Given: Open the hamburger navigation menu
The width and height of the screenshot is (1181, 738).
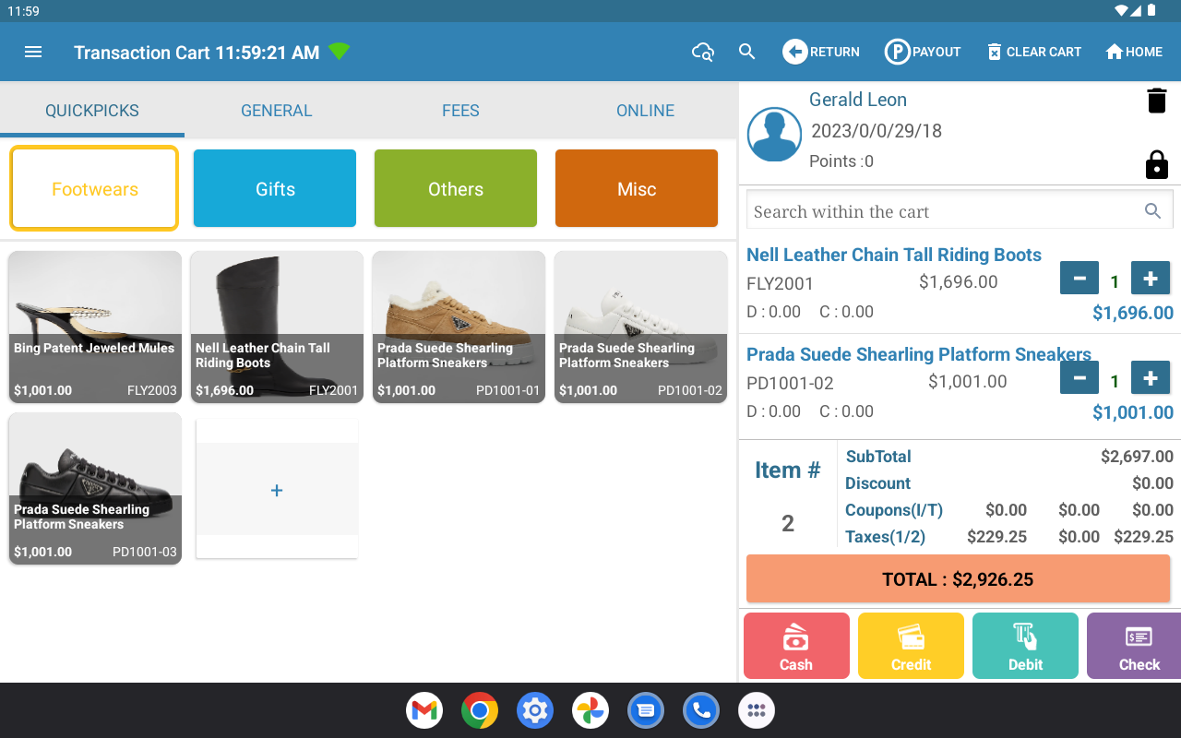Looking at the screenshot, I should [x=33, y=53].
